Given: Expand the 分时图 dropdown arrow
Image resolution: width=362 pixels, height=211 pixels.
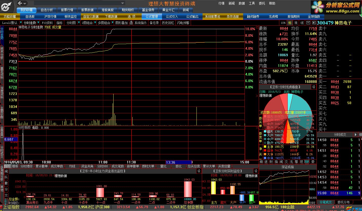Looking at the screenshot, I should pos(79,23).
